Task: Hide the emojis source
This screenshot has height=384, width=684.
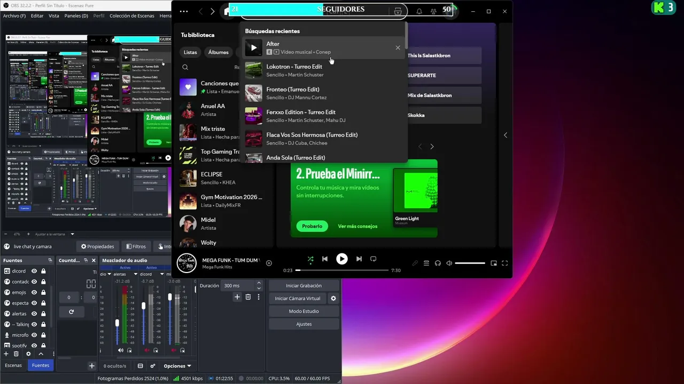Action: pyautogui.click(x=34, y=292)
